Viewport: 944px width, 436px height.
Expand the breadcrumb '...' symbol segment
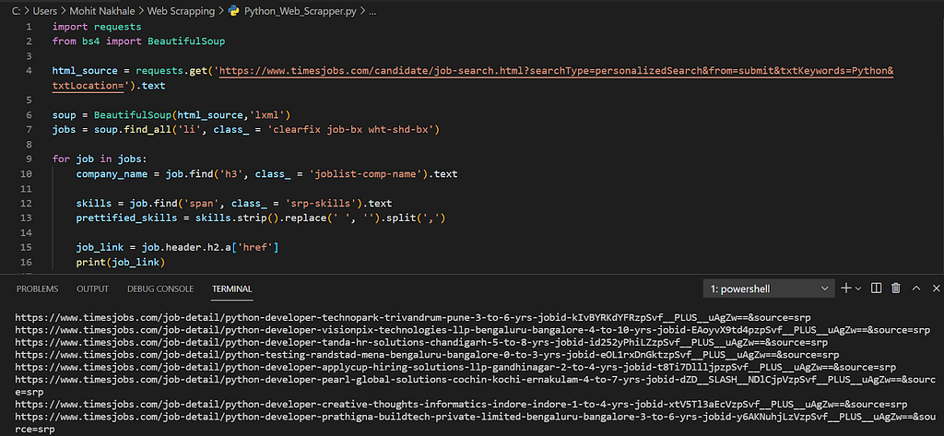372,12
